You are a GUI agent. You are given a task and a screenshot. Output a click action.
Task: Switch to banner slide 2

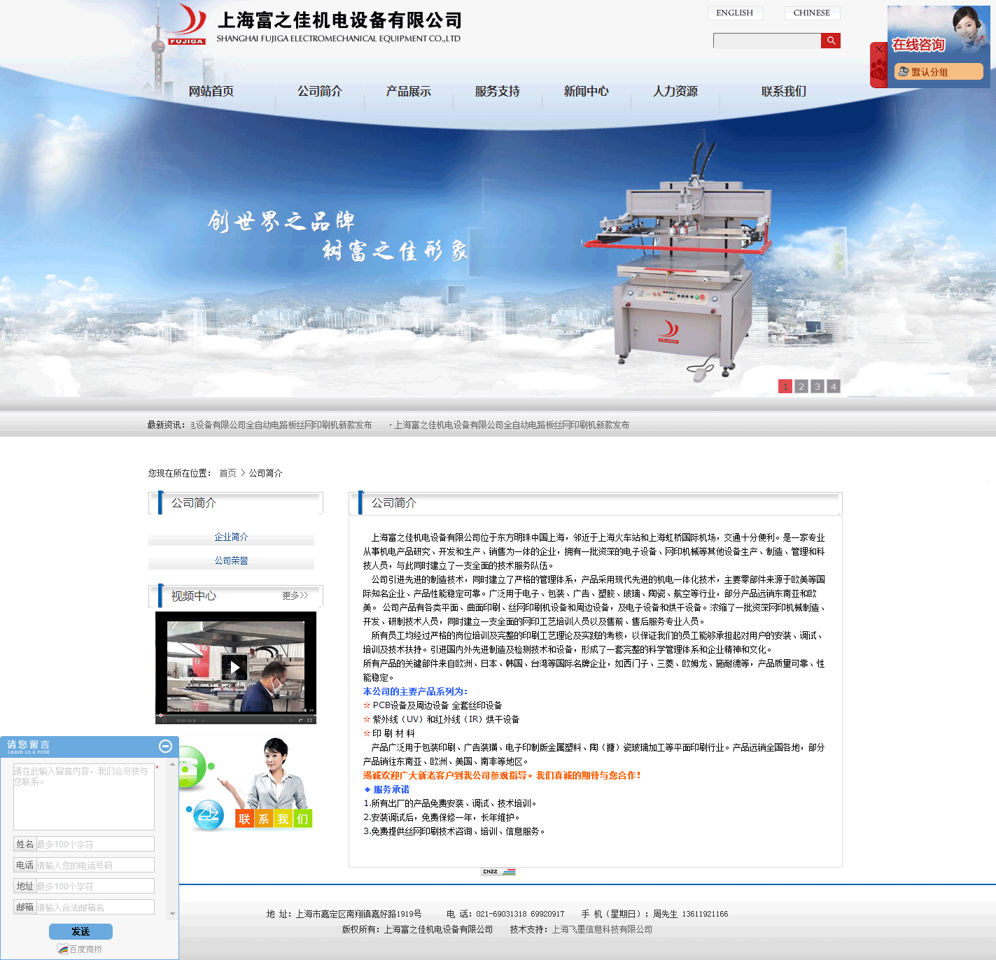(801, 386)
